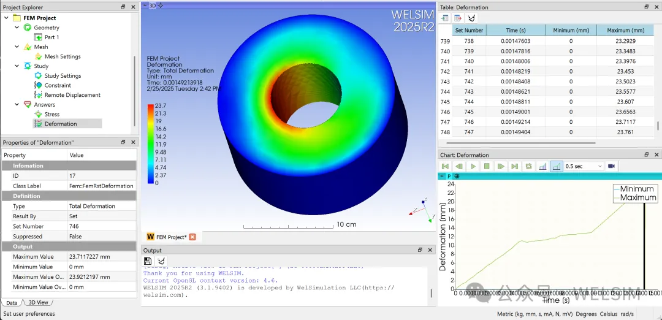Click the Mesh node icon
Viewport: 662px width, 320px height.
tap(28, 47)
